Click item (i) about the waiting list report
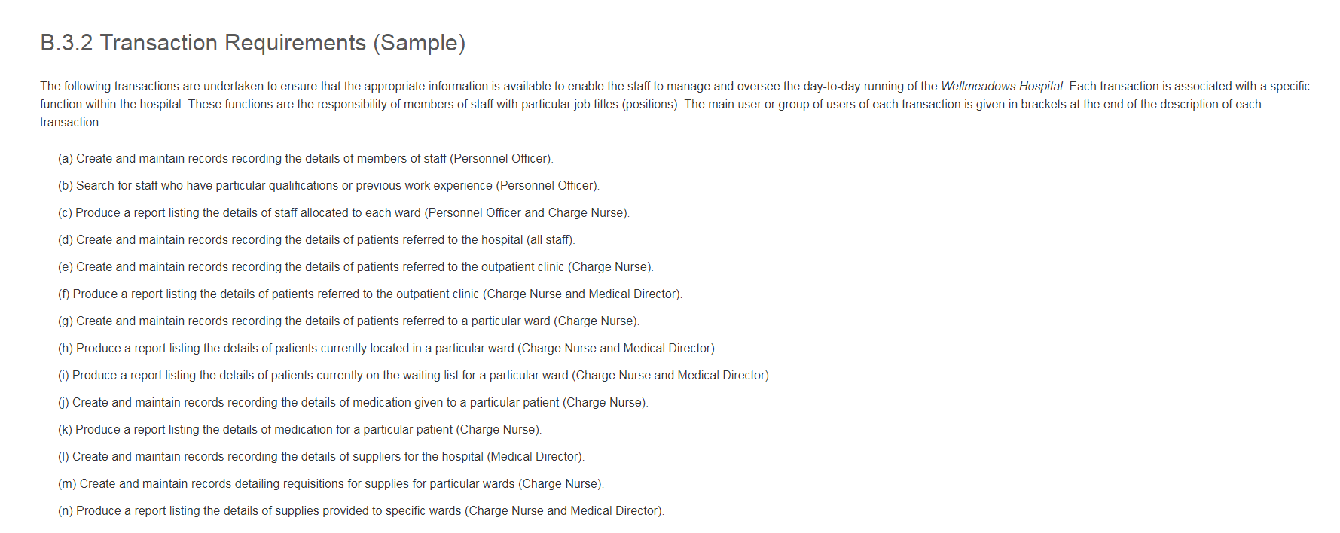1340x533 pixels. pyautogui.click(x=414, y=376)
